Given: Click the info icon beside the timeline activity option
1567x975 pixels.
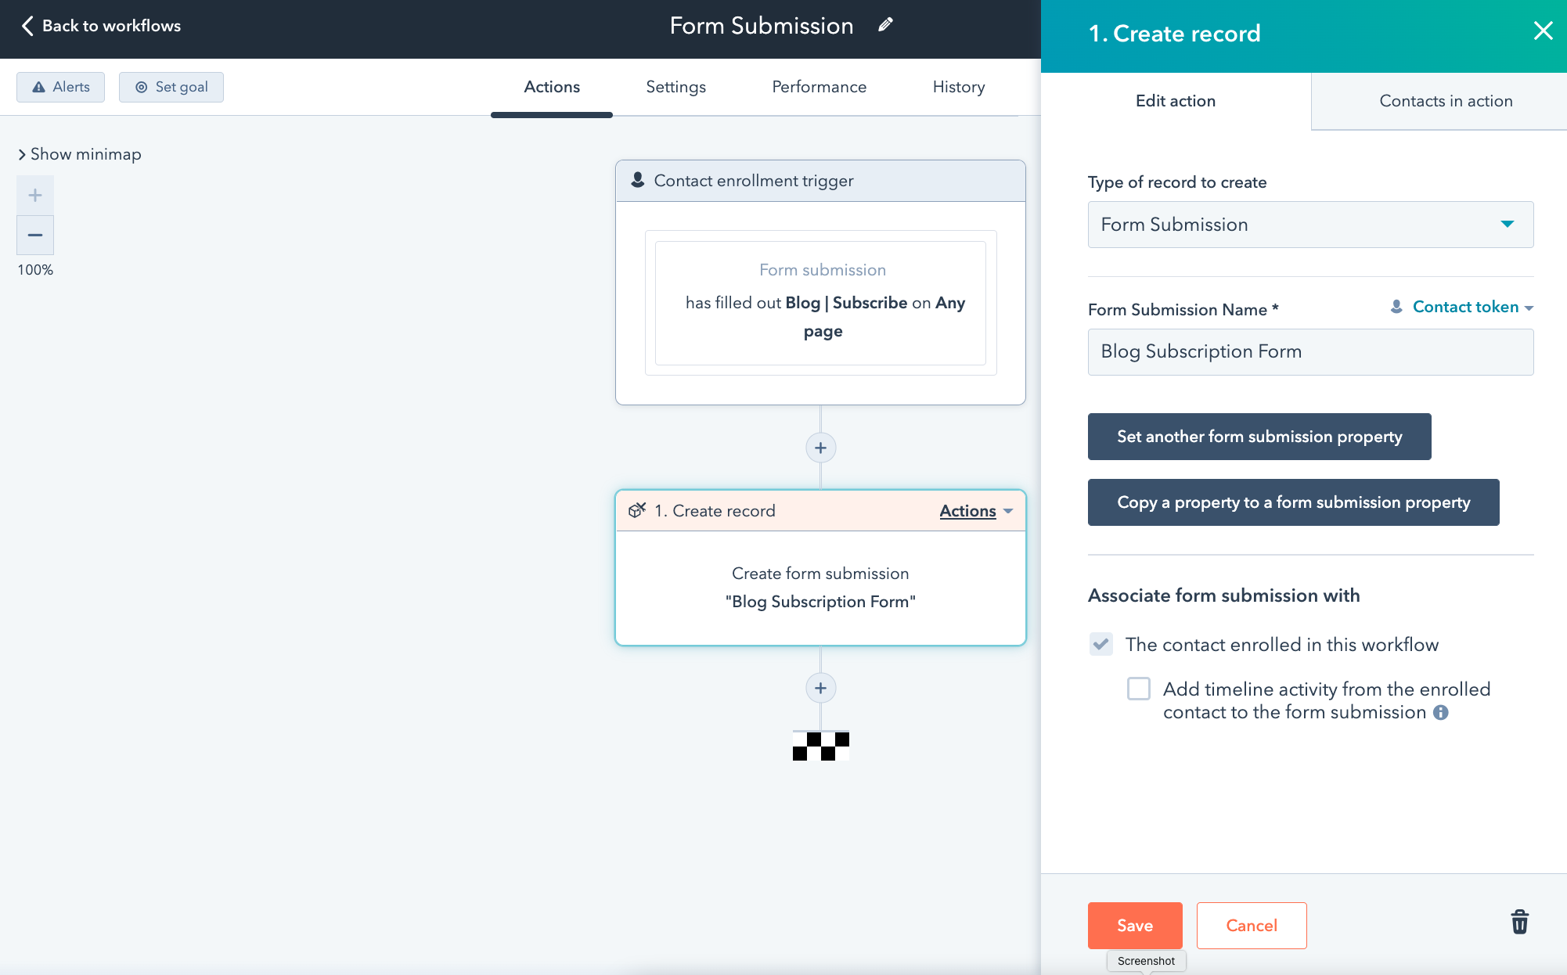Looking at the screenshot, I should click(x=1441, y=713).
